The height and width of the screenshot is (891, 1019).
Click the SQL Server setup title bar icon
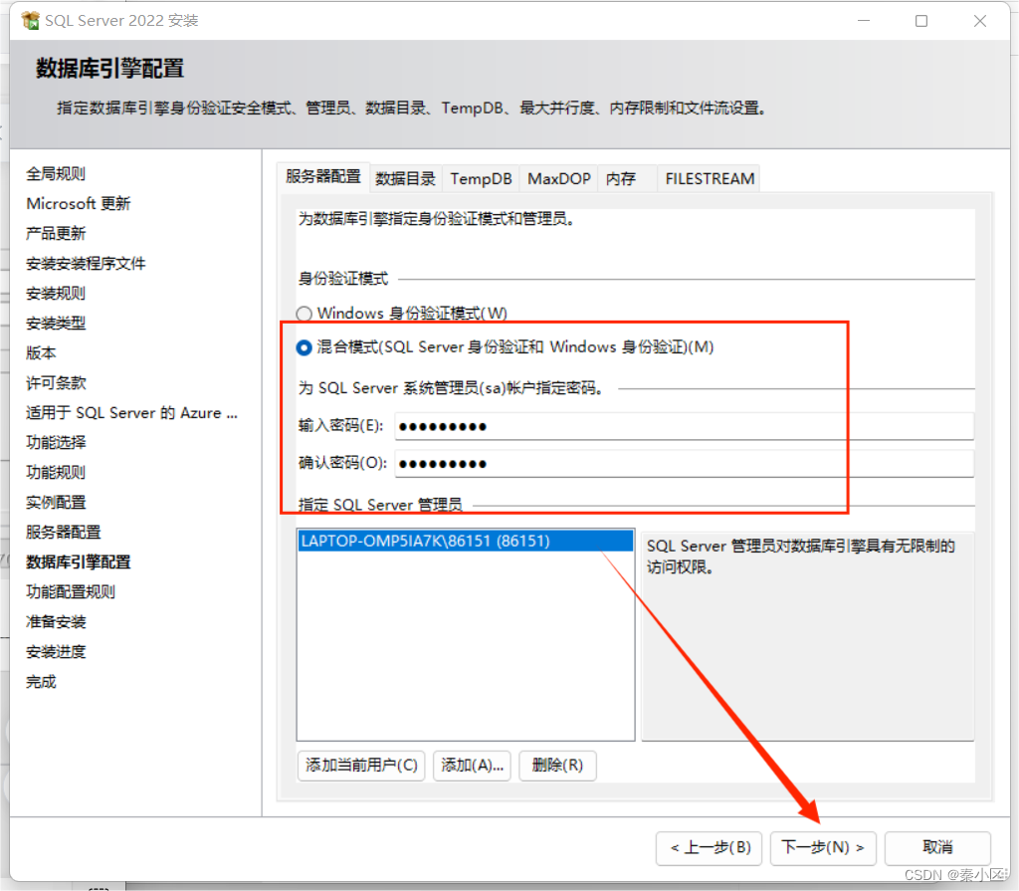tap(30, 21)
